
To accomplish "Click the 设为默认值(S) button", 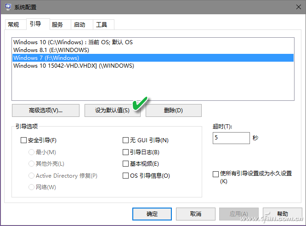I will pos(113,110).
